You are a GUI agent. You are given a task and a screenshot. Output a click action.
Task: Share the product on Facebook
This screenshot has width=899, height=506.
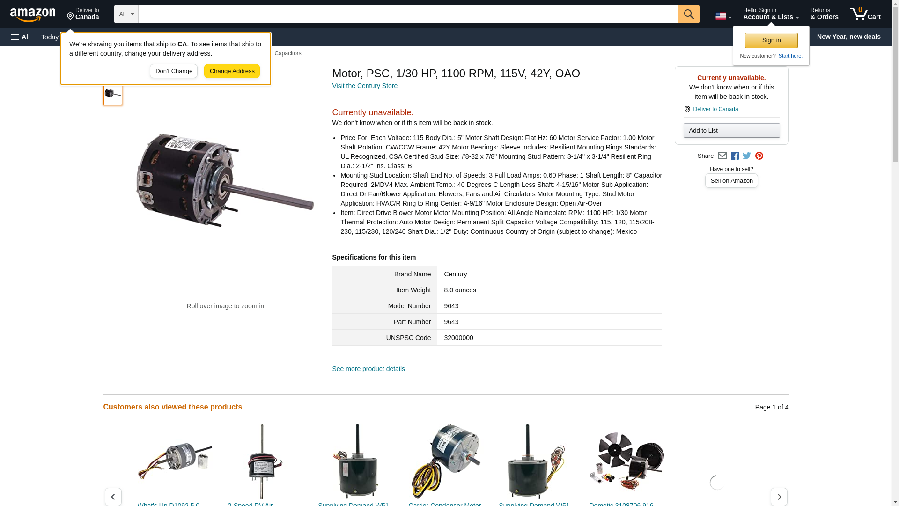(735, 156)
